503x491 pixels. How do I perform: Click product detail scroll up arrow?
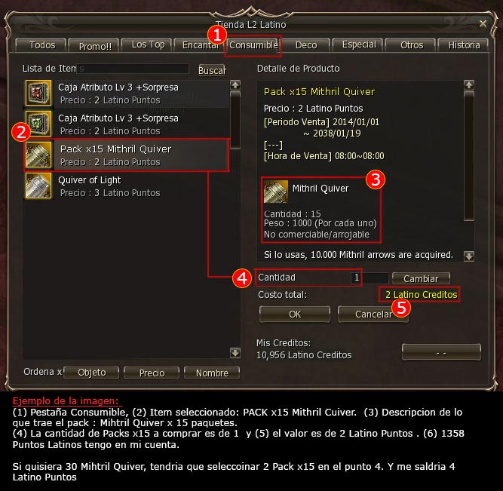point(468,85)
